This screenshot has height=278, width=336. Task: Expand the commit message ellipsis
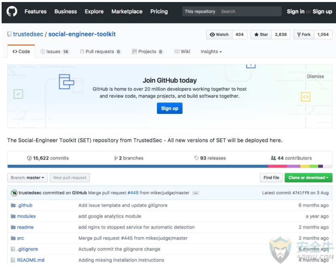click(196, 193)
